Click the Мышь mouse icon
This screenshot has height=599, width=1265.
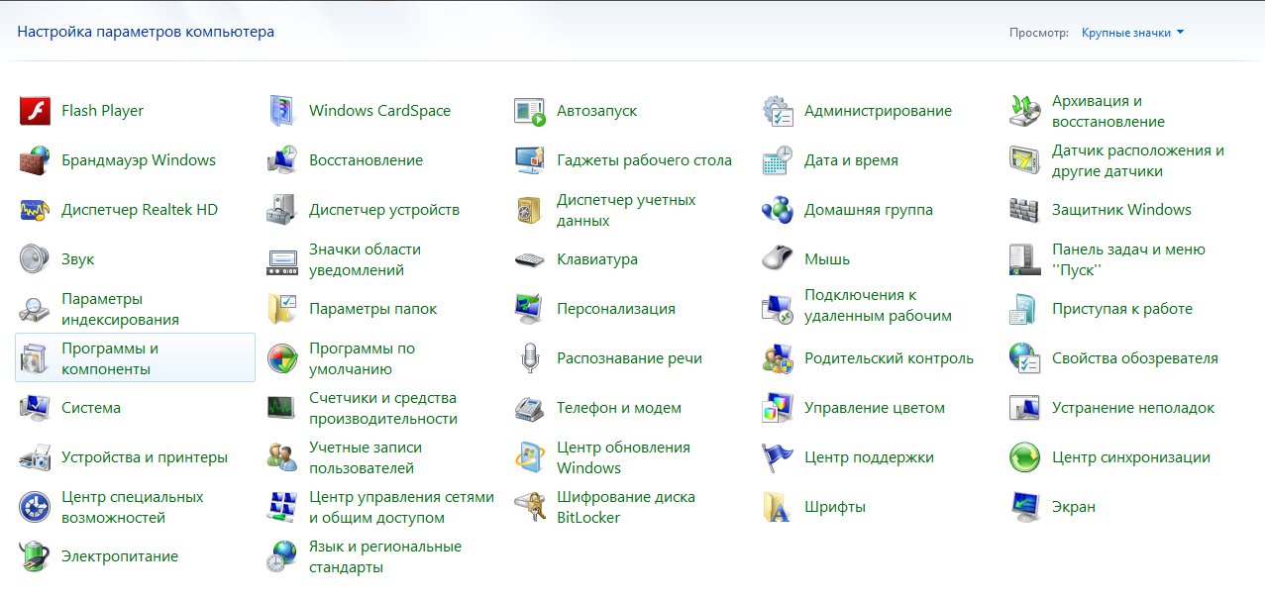click(778, 259)
